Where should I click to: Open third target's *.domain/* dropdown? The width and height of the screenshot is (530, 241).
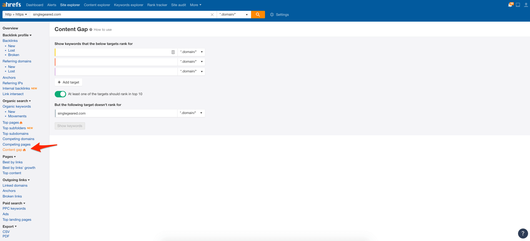[x=191, y=71]
